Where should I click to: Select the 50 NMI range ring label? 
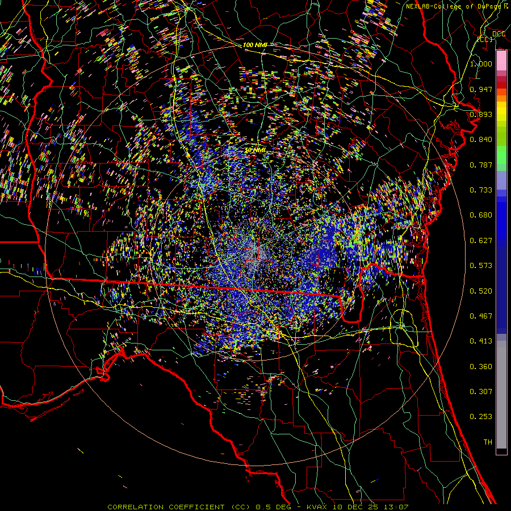tap(255, 150)
